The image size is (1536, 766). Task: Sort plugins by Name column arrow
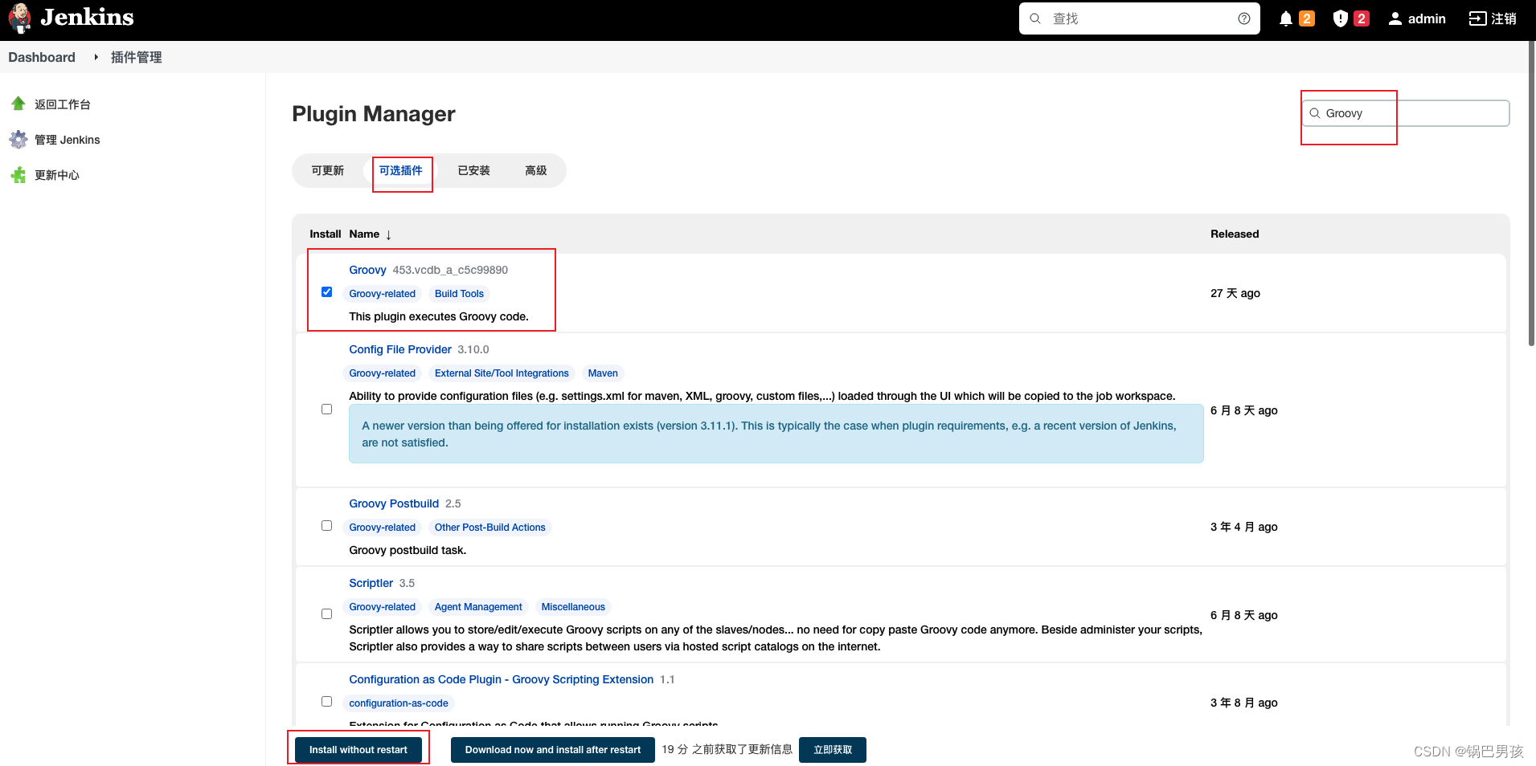(388, 234)
